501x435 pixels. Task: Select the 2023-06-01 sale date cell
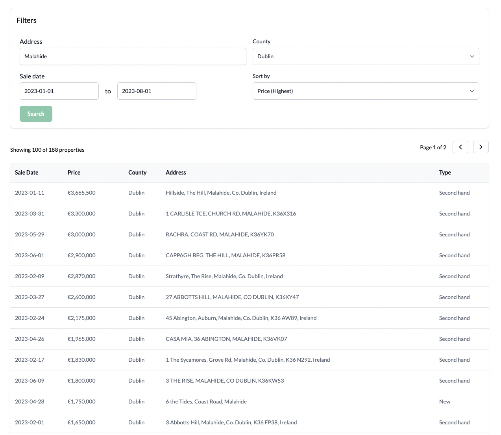pos(30,255)
